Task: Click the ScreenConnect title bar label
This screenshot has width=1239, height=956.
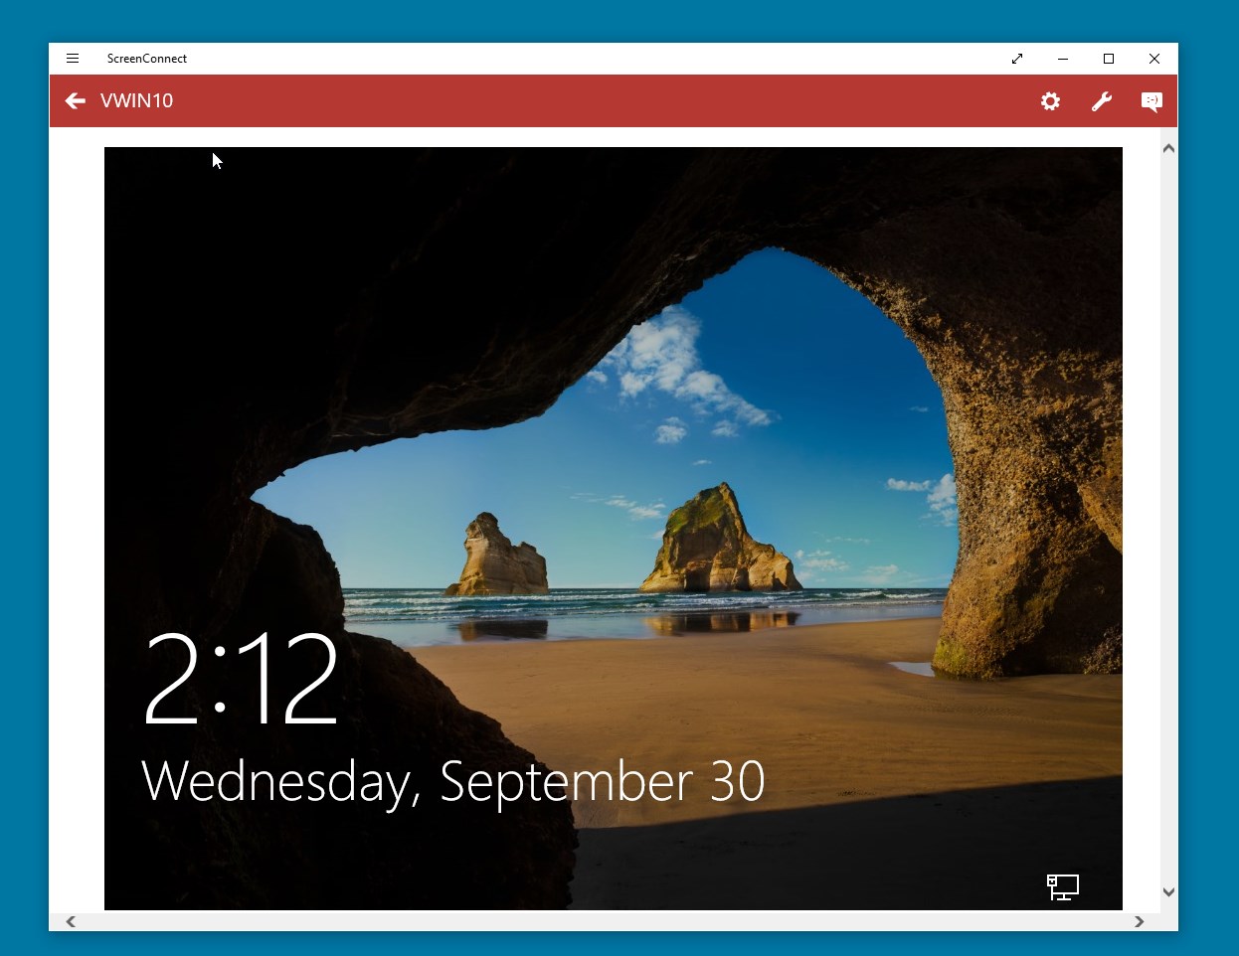Action: click(x=146, y=59)
